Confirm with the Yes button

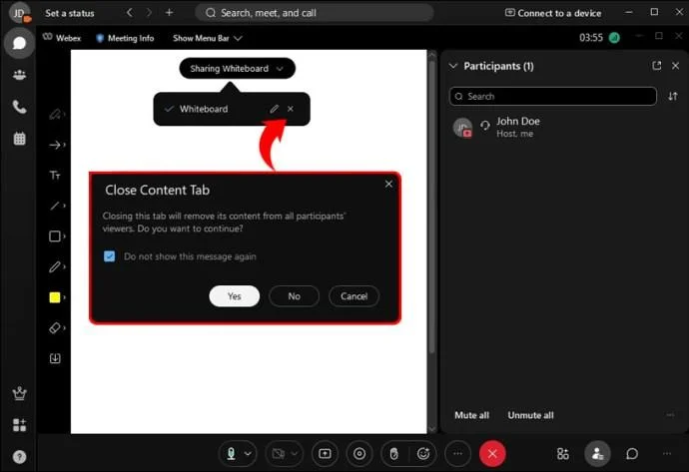(235, 296)
